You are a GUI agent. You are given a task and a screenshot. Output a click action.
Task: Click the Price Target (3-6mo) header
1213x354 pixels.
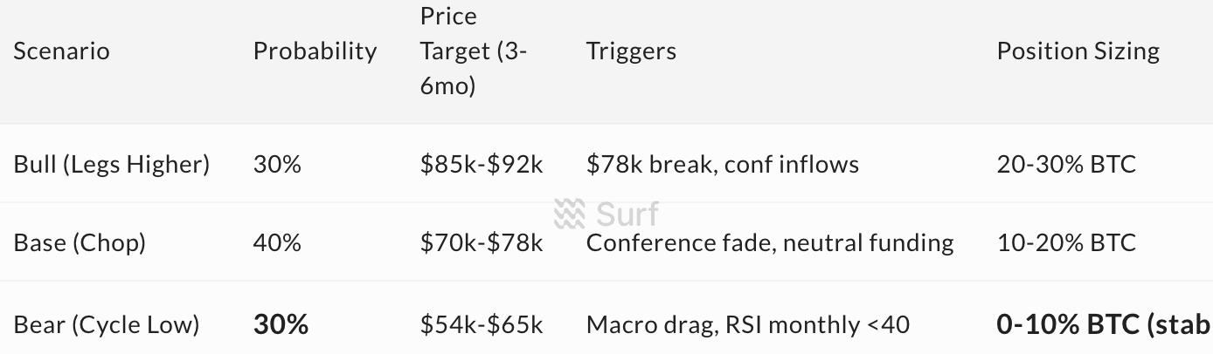click(x=474, y=51)
